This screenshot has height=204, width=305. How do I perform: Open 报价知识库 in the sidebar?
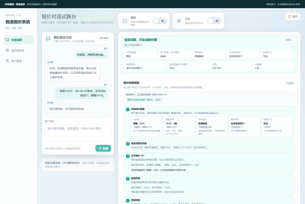coord(18,50)
